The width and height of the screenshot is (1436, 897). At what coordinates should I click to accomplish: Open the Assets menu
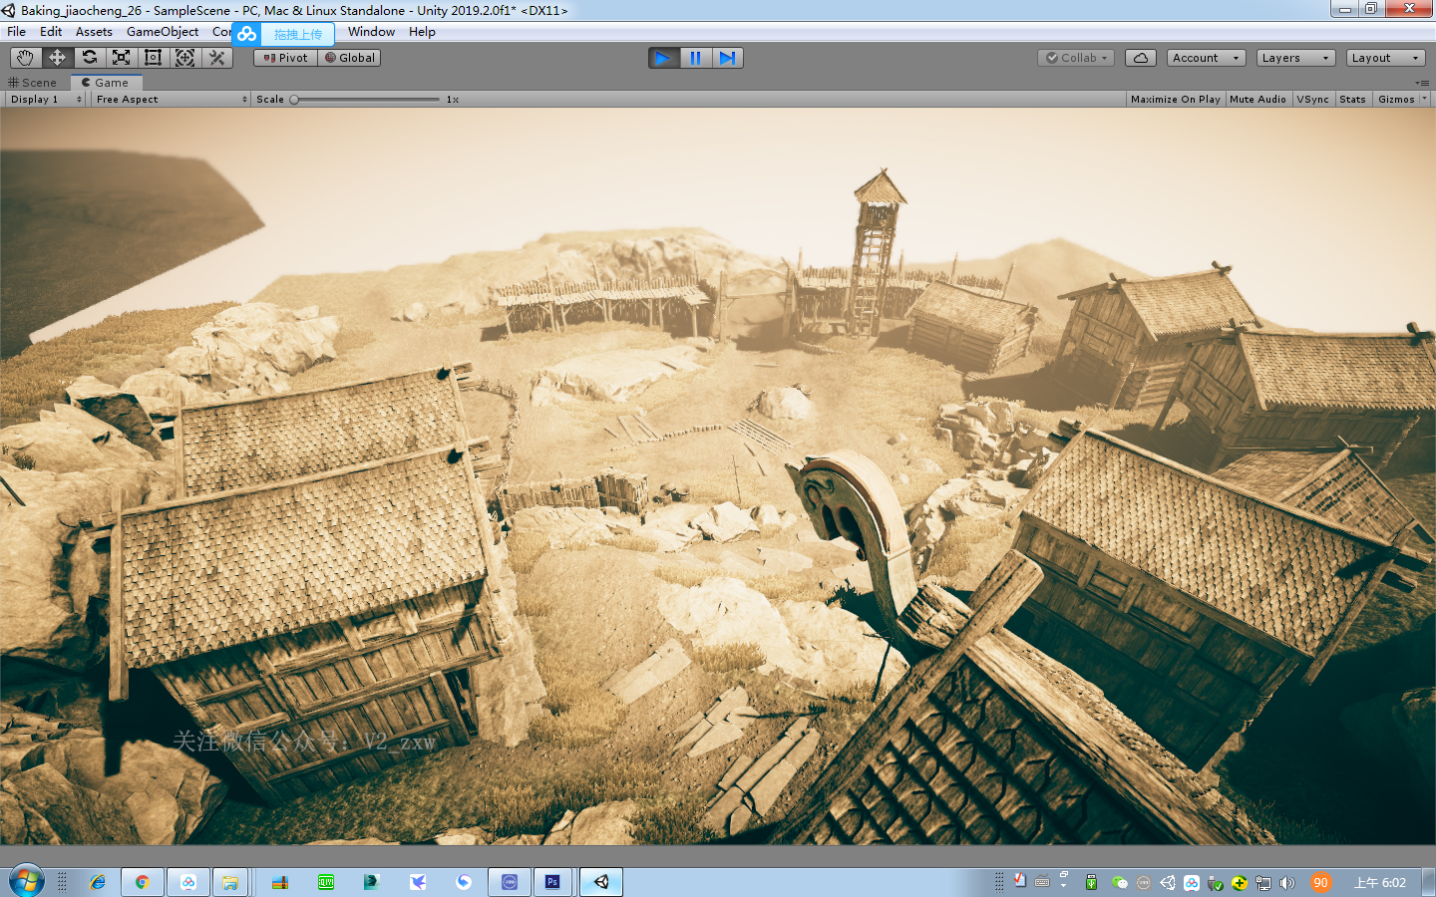94,32
